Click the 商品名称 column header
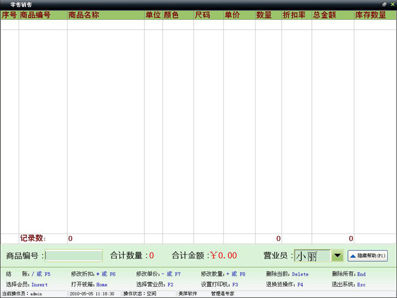The image size is (397, 298). pos(105,14)
